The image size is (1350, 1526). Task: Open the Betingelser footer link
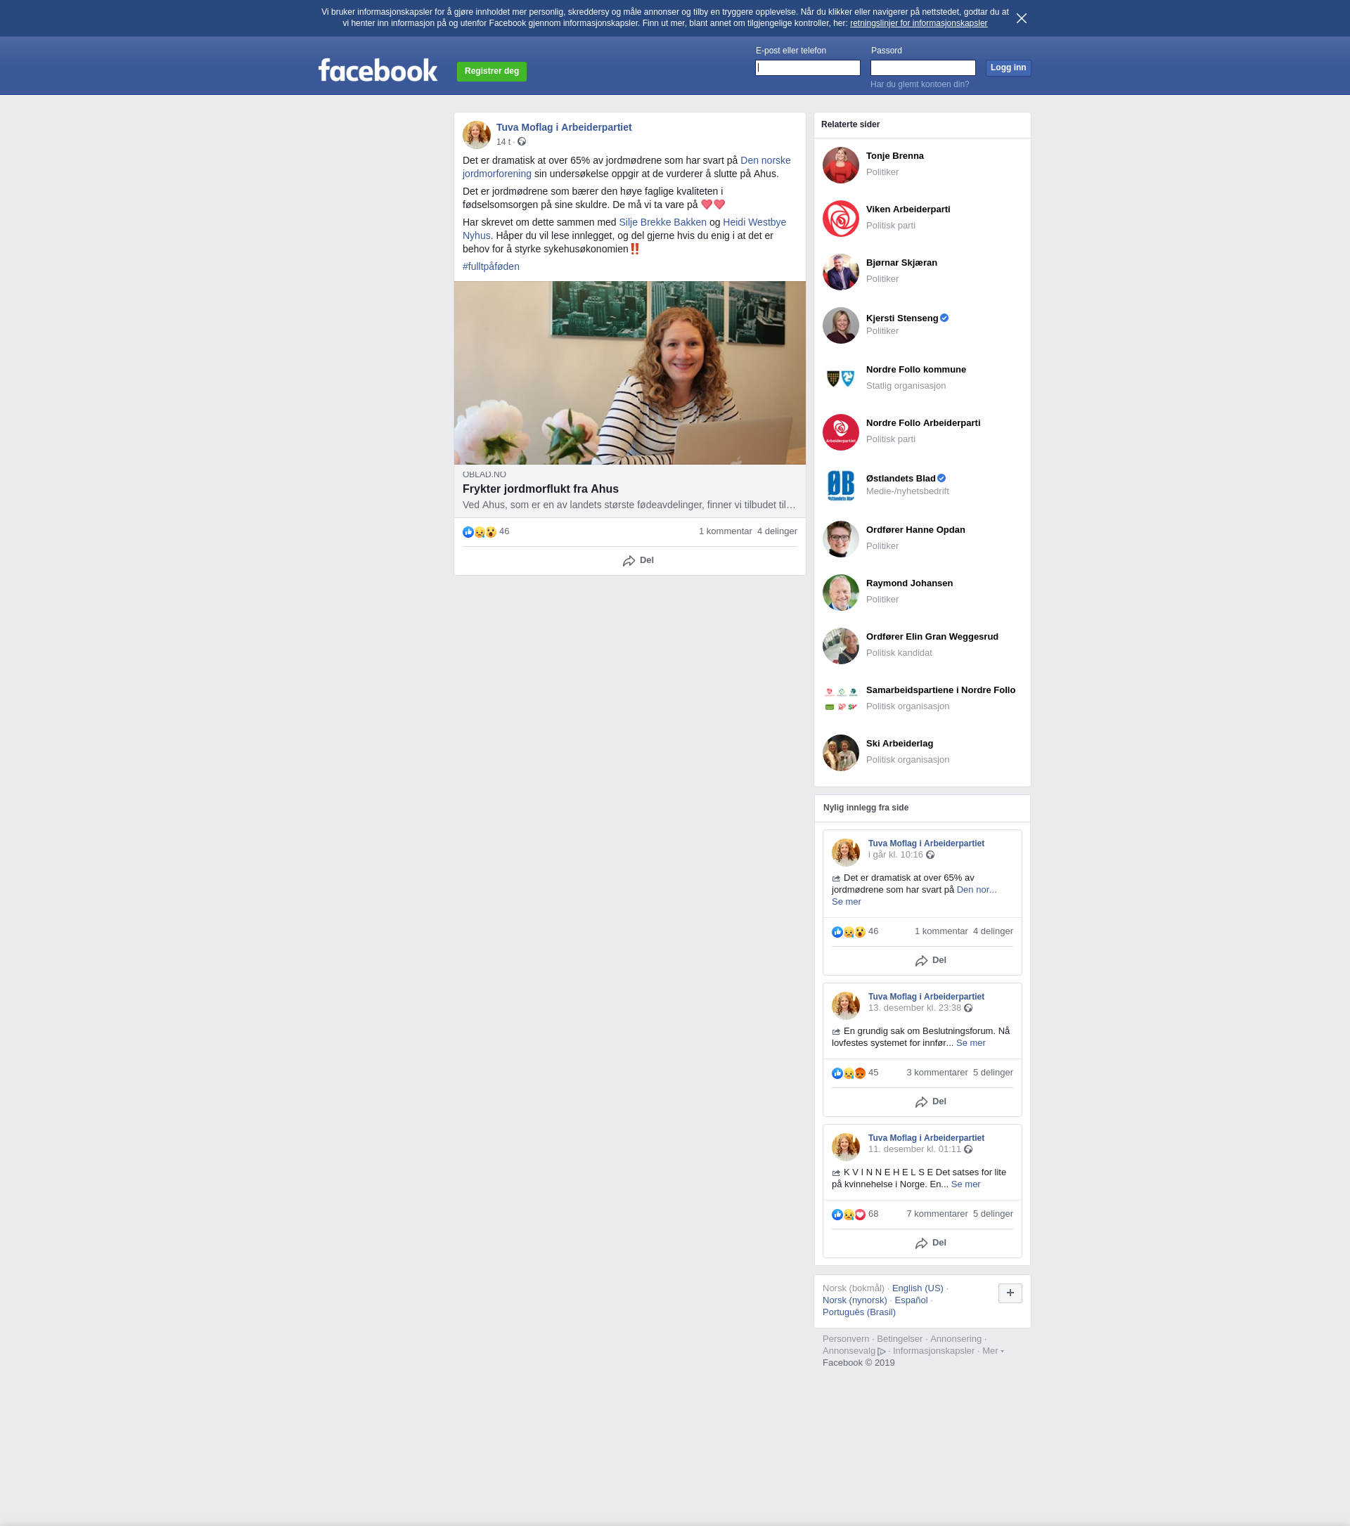pos(899,1339)
